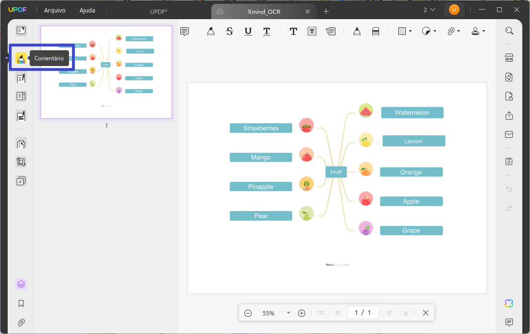Close the page navigation bar
The height and width of the screenshot is (334, 530).
pos(426,313)
